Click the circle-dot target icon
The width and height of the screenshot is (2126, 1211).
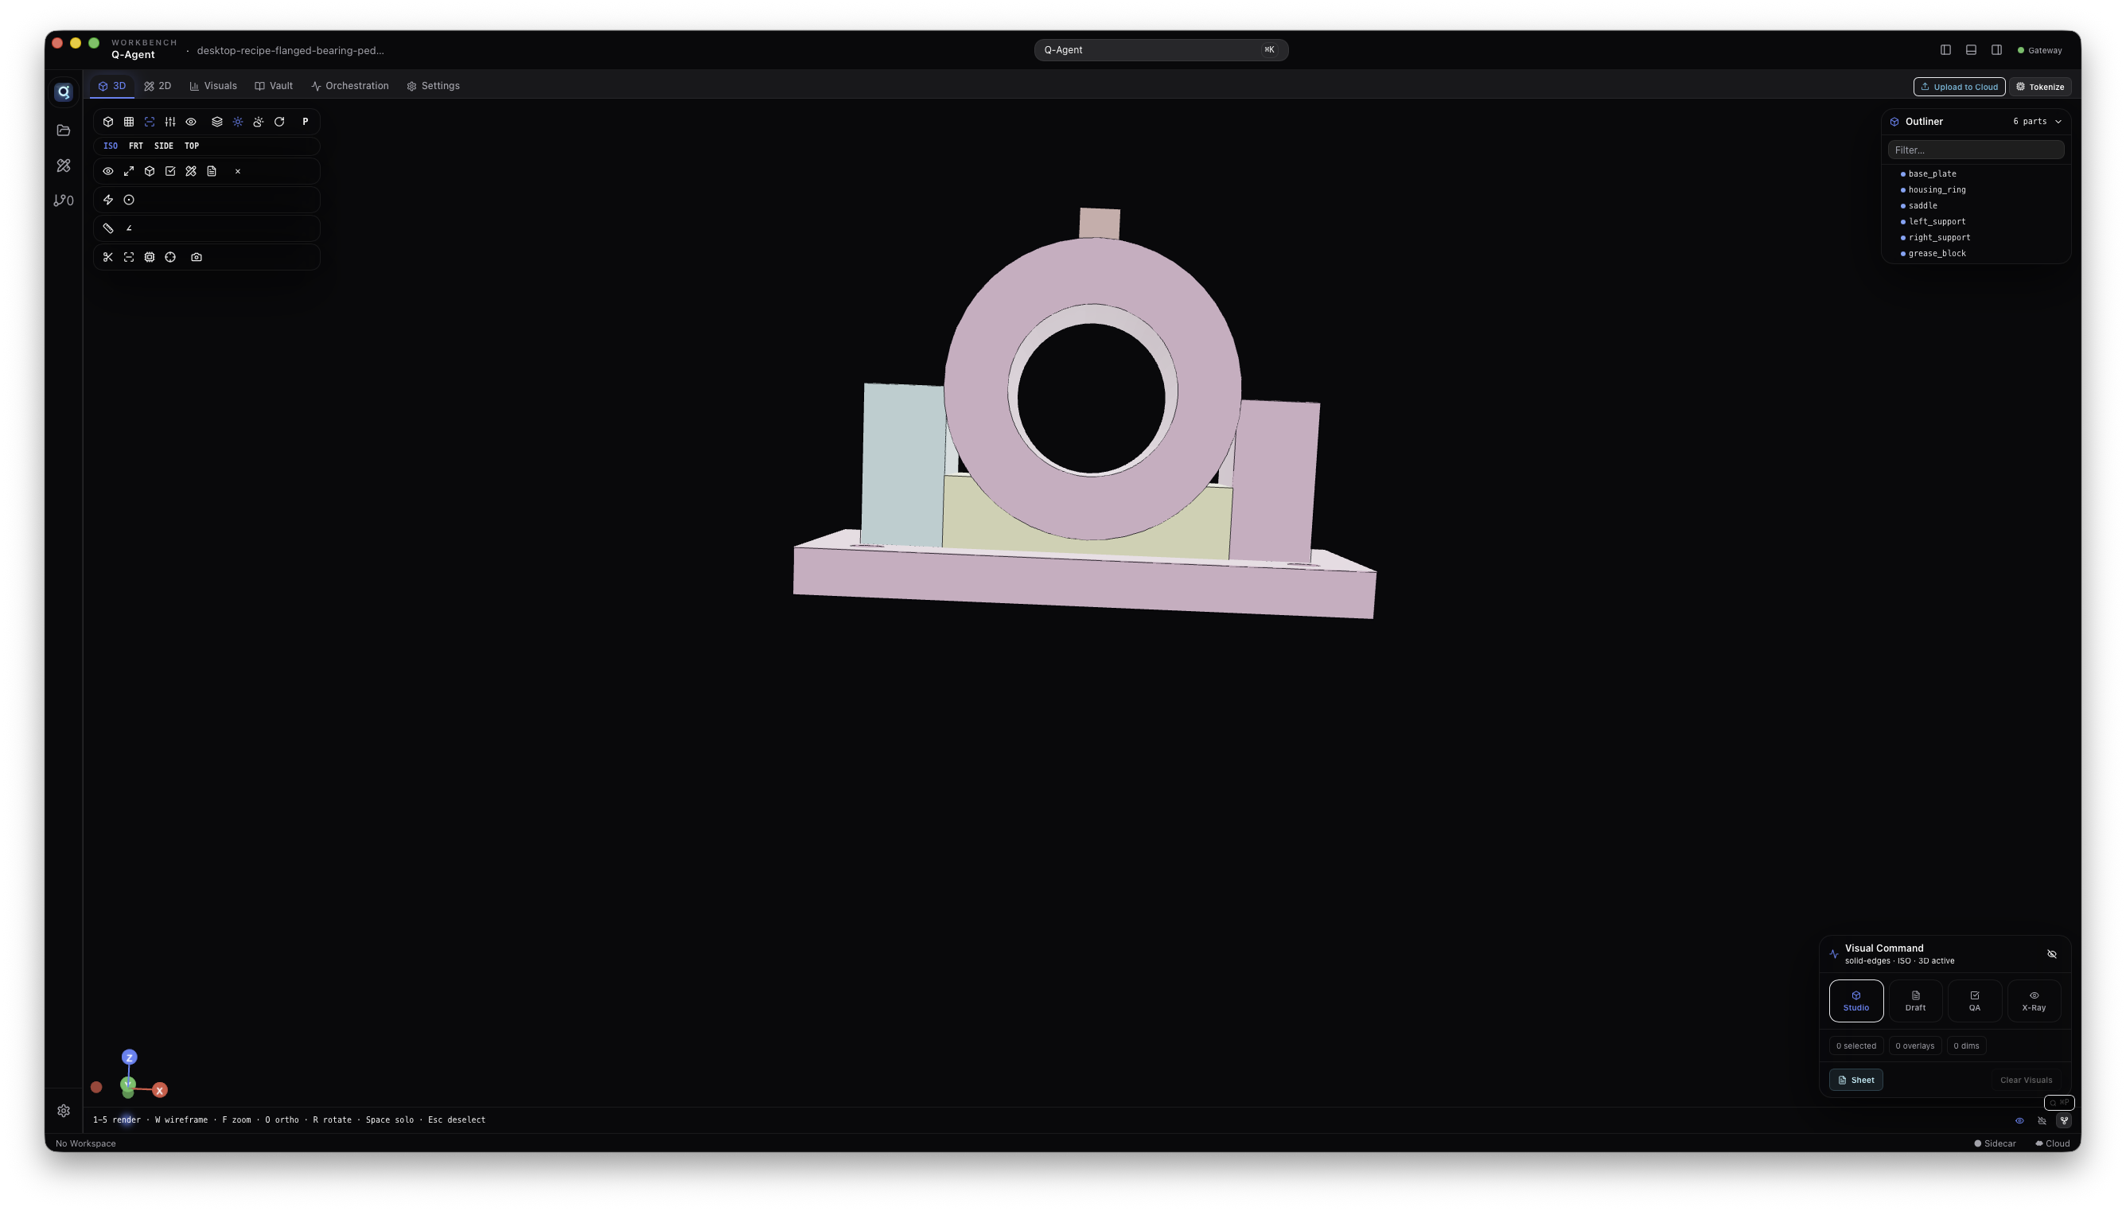(129, 200)
